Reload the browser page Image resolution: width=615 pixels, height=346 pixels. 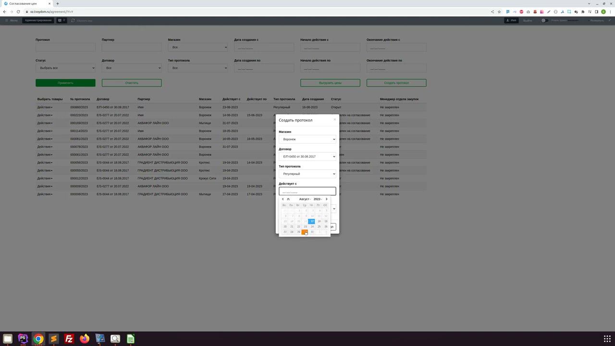(18, 12)
